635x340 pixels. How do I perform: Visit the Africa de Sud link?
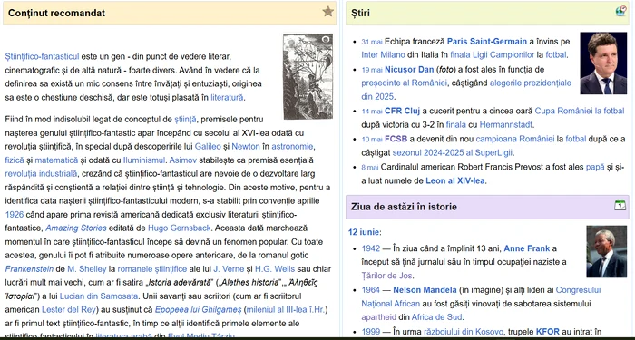tap(437, 316)
